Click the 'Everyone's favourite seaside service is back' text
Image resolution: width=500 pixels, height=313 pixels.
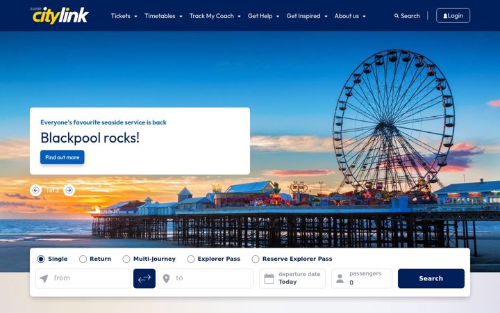click(103, 122)
